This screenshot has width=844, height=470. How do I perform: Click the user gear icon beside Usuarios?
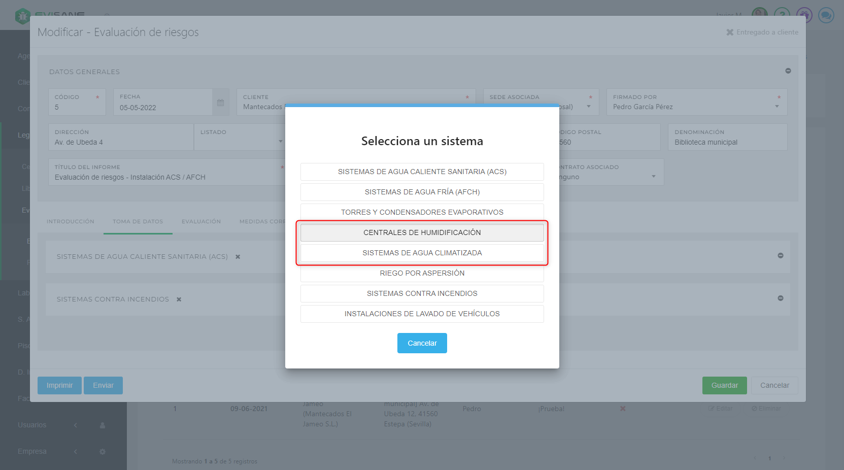(x=103, y=425)
